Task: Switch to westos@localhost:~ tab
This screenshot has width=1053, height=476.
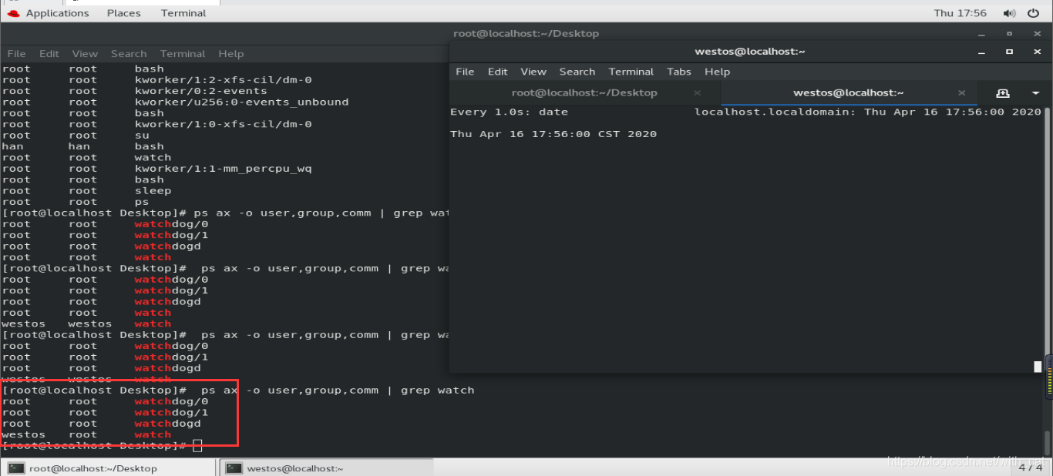Action: (848, 92)
